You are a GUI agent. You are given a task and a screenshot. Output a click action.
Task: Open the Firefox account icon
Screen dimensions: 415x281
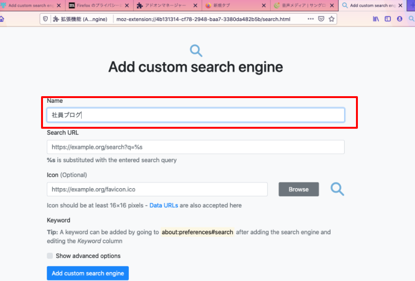click(x=399, y=19)
